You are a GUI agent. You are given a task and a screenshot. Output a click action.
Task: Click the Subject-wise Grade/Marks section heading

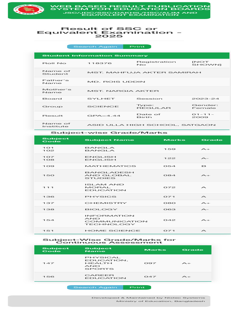[109, 133]
